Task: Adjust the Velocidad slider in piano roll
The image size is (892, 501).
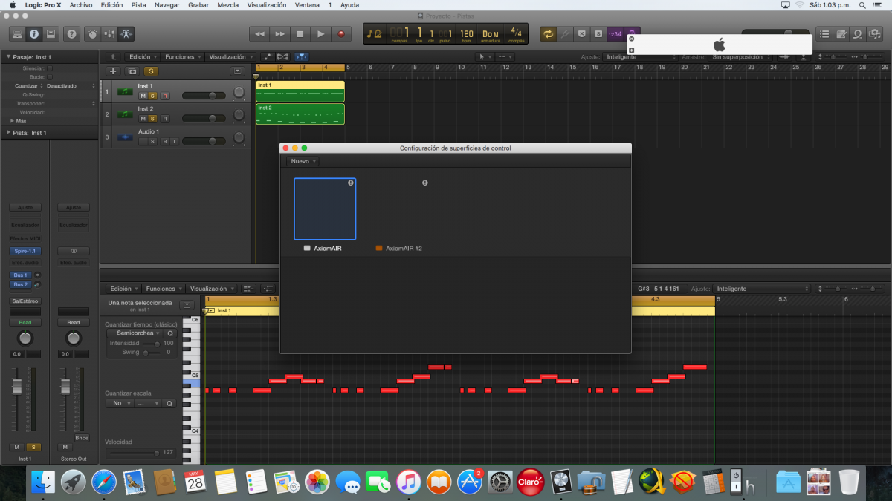Action: click(132, 452)
